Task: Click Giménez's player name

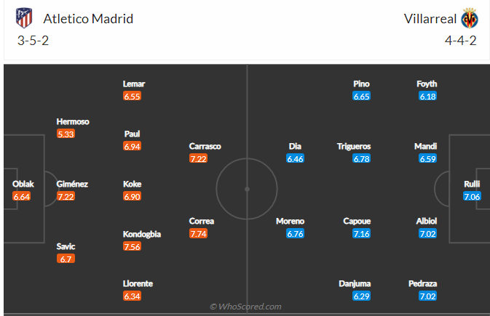Action: 72,185
